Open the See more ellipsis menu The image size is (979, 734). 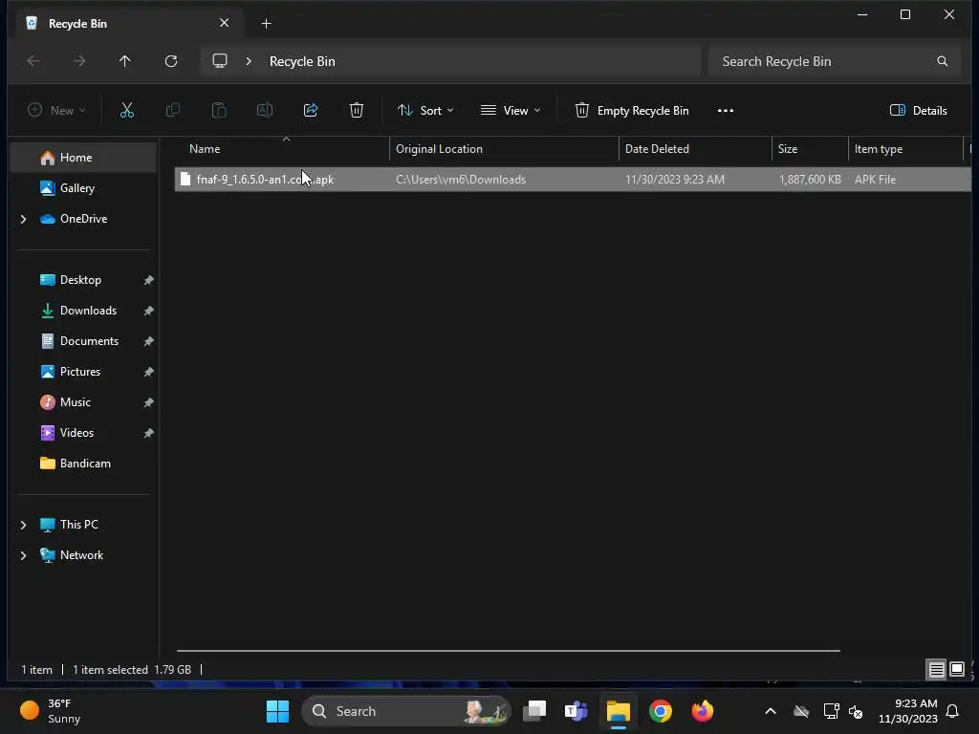(x=726, y=111)
